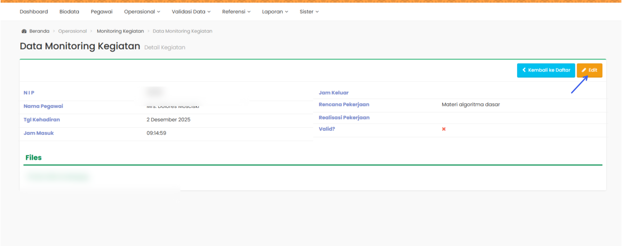This screenshot has height=246, width=622.
Task: Click the Files section heading
Action: coord(34,158)
